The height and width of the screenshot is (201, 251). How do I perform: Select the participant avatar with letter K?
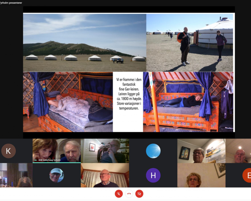[8, 151]
